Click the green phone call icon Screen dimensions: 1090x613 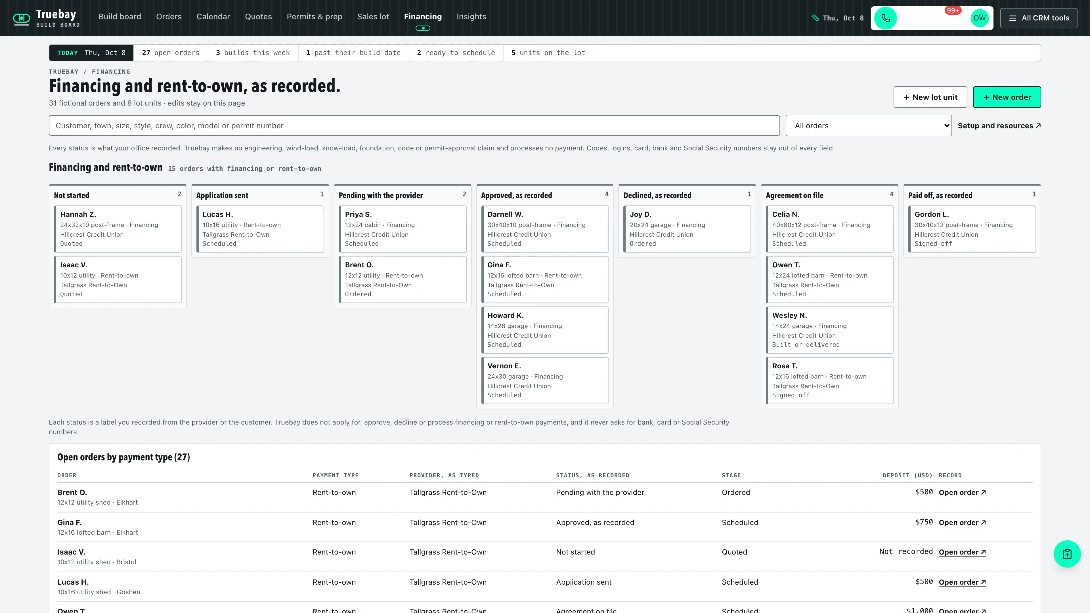[x=885, y=18]
